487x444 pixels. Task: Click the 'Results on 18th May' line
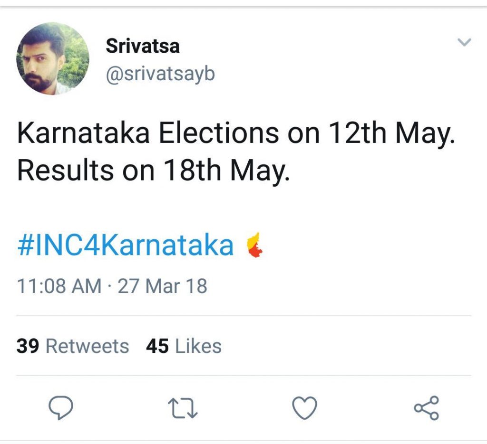154,170
